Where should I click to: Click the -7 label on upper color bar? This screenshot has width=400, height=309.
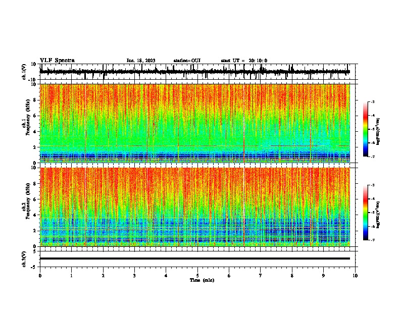pos(372,157)
